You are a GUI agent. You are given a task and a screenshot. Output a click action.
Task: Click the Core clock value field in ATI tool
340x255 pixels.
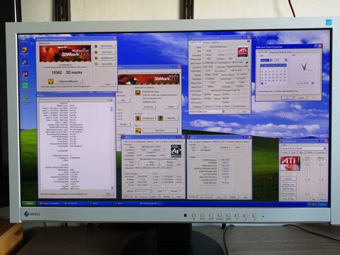click(307, 161)
